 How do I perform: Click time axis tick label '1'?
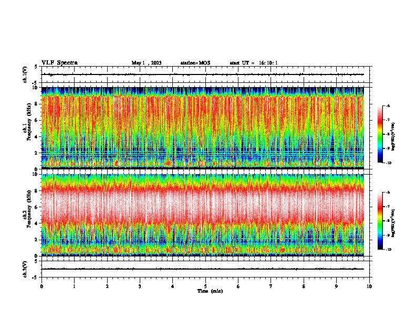[x=74, y=286]
